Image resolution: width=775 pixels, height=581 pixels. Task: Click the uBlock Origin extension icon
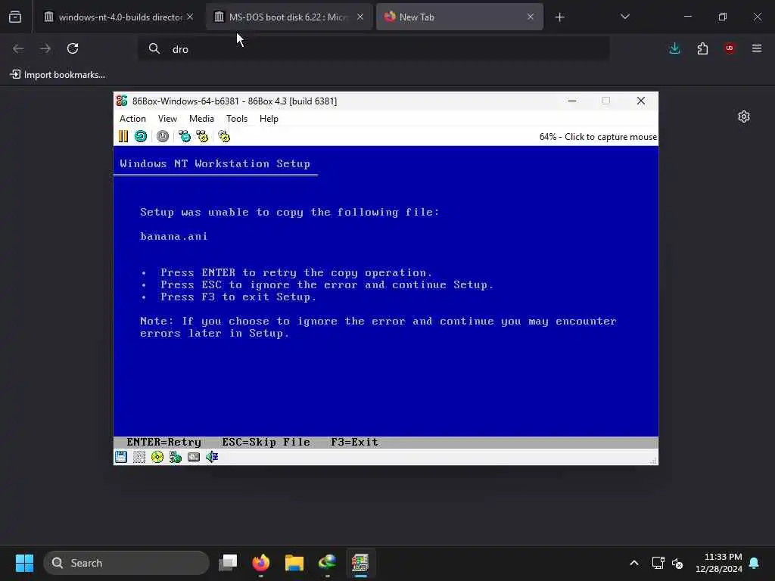730,48
